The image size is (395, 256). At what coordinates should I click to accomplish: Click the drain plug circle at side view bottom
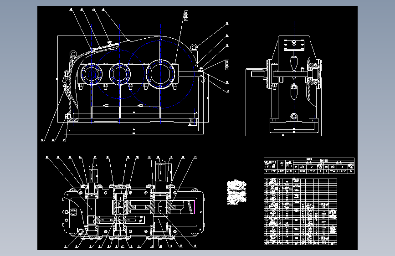coord(294,117)
